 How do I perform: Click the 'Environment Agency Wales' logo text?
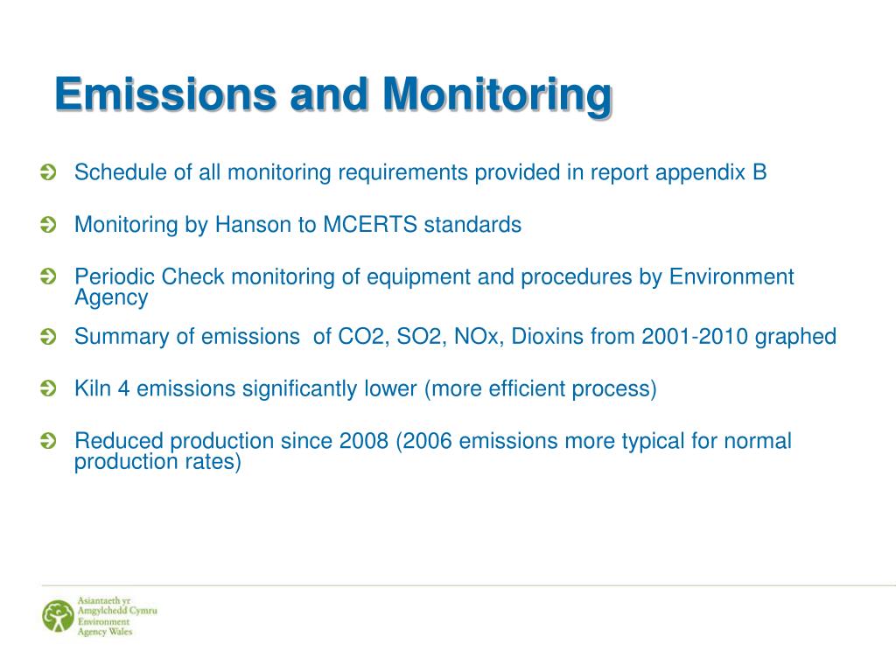point(105,626)
